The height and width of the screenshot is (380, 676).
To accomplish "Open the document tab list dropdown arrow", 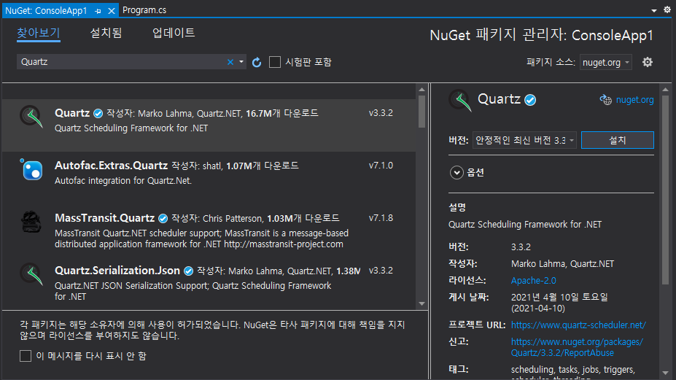I will pyautogui.click(x=653, y=10).
